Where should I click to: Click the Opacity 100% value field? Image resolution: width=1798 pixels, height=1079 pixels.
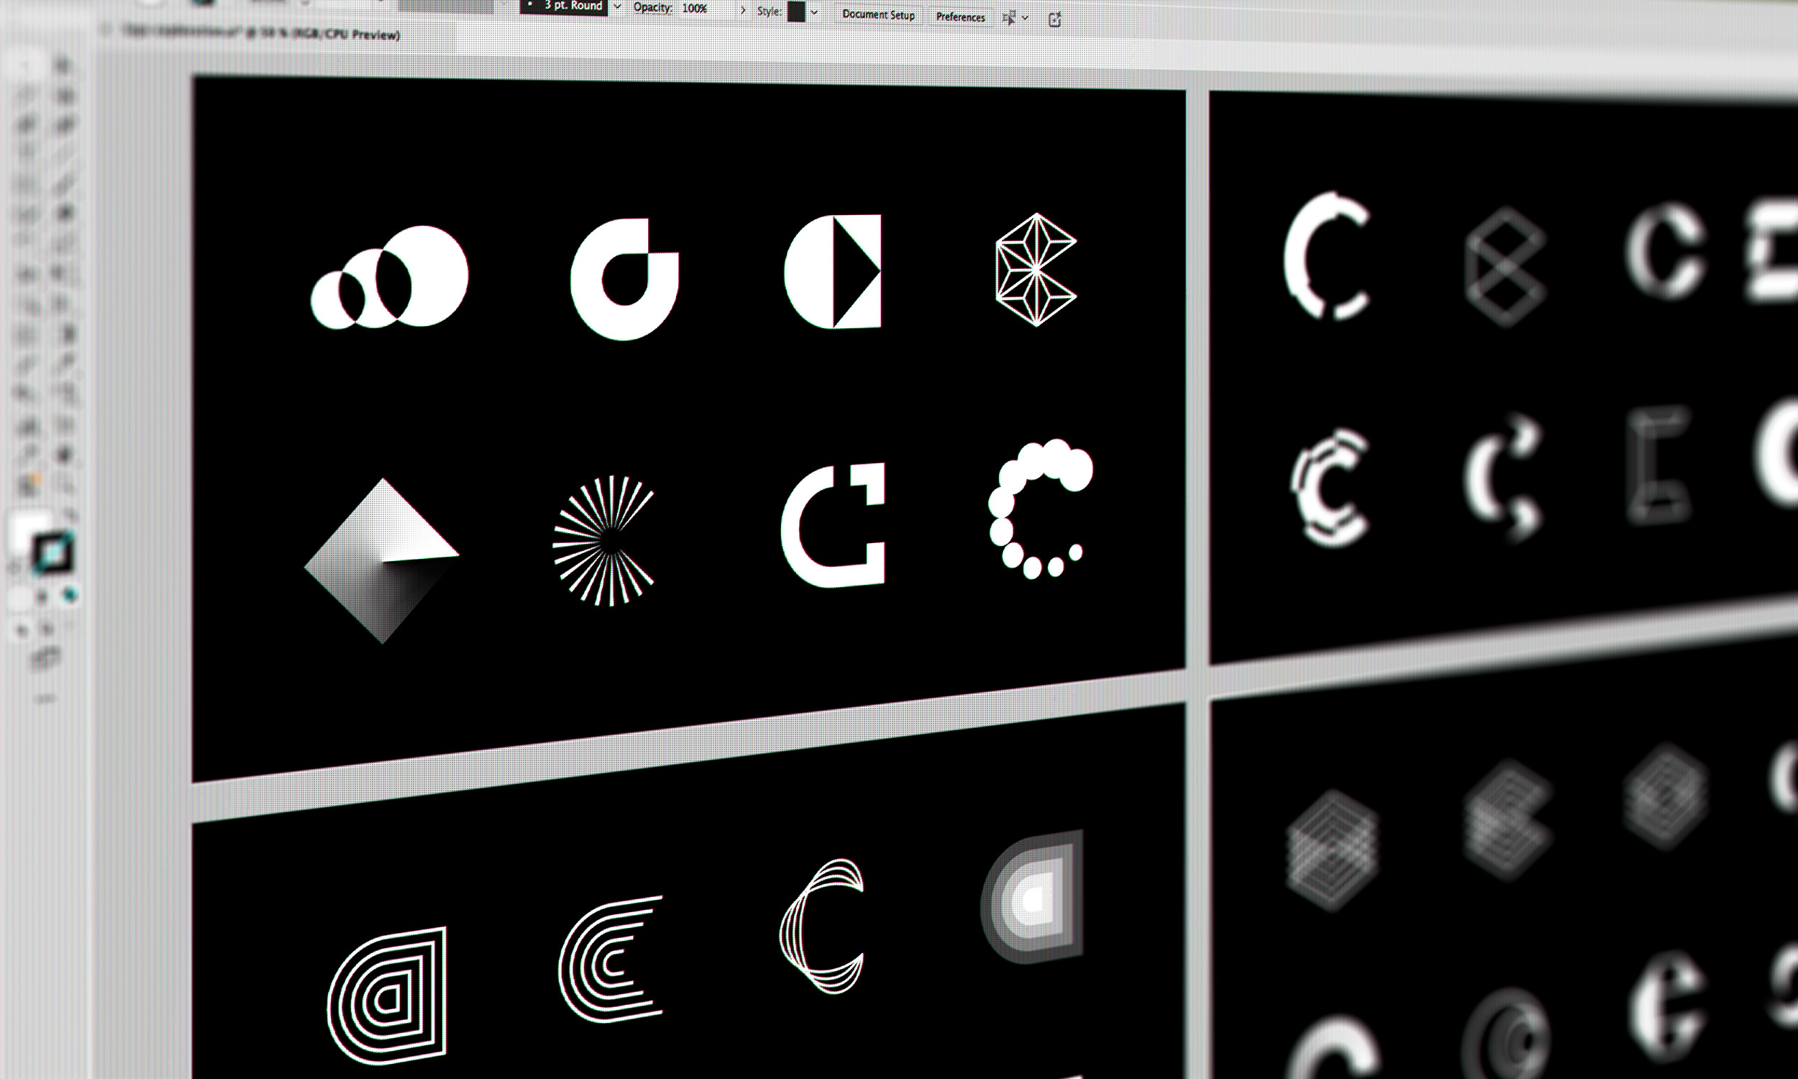click(695, 9)
